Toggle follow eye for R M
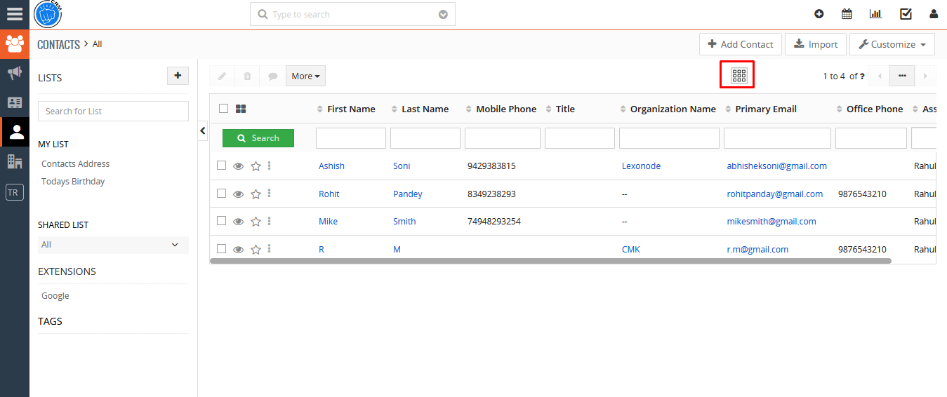The image size is (947, 397). coord(239,249)
